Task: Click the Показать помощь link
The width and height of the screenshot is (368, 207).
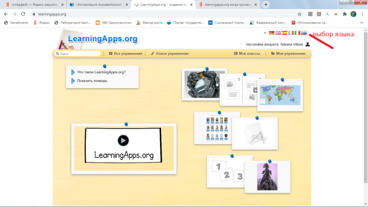Action: 92,81
